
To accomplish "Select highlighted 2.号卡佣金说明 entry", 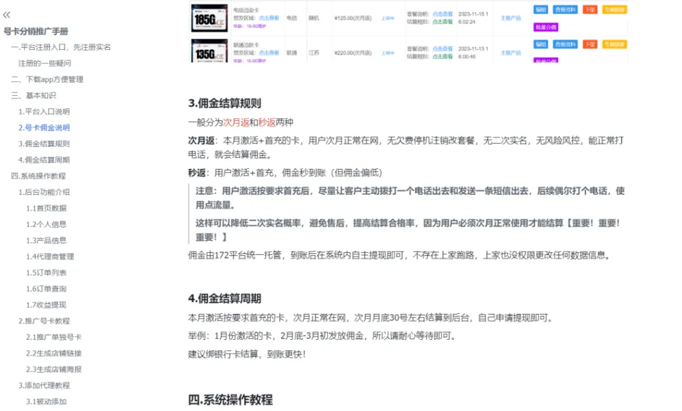I will pyautogui.click(x=44, y=127).
